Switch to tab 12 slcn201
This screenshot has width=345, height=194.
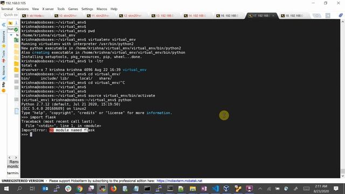(x=132, y=16)
